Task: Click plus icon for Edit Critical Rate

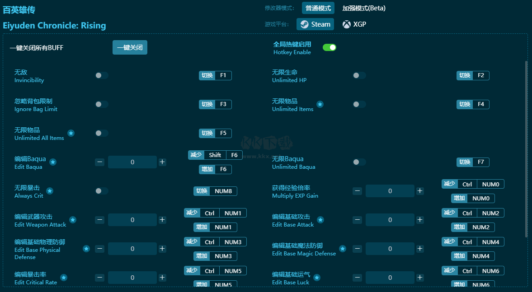Action: pos(163,278)
